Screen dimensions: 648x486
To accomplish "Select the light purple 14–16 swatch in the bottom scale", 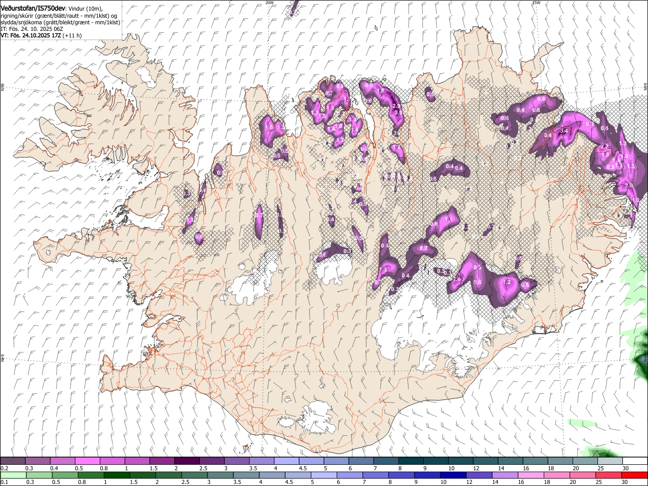I will (x=505, y=475).
